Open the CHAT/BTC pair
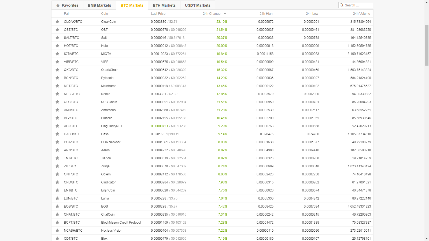The image size is (429, 241). (x=72, y=214)
